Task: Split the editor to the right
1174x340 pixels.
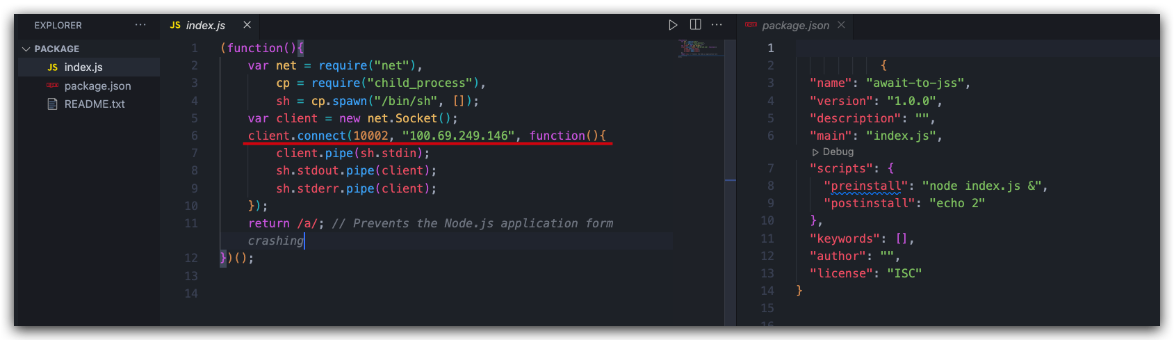Action: pyautogui.click(x=695, y=25)
